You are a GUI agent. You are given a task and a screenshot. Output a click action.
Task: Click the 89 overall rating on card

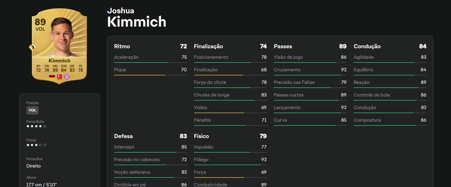click(39, 21)
